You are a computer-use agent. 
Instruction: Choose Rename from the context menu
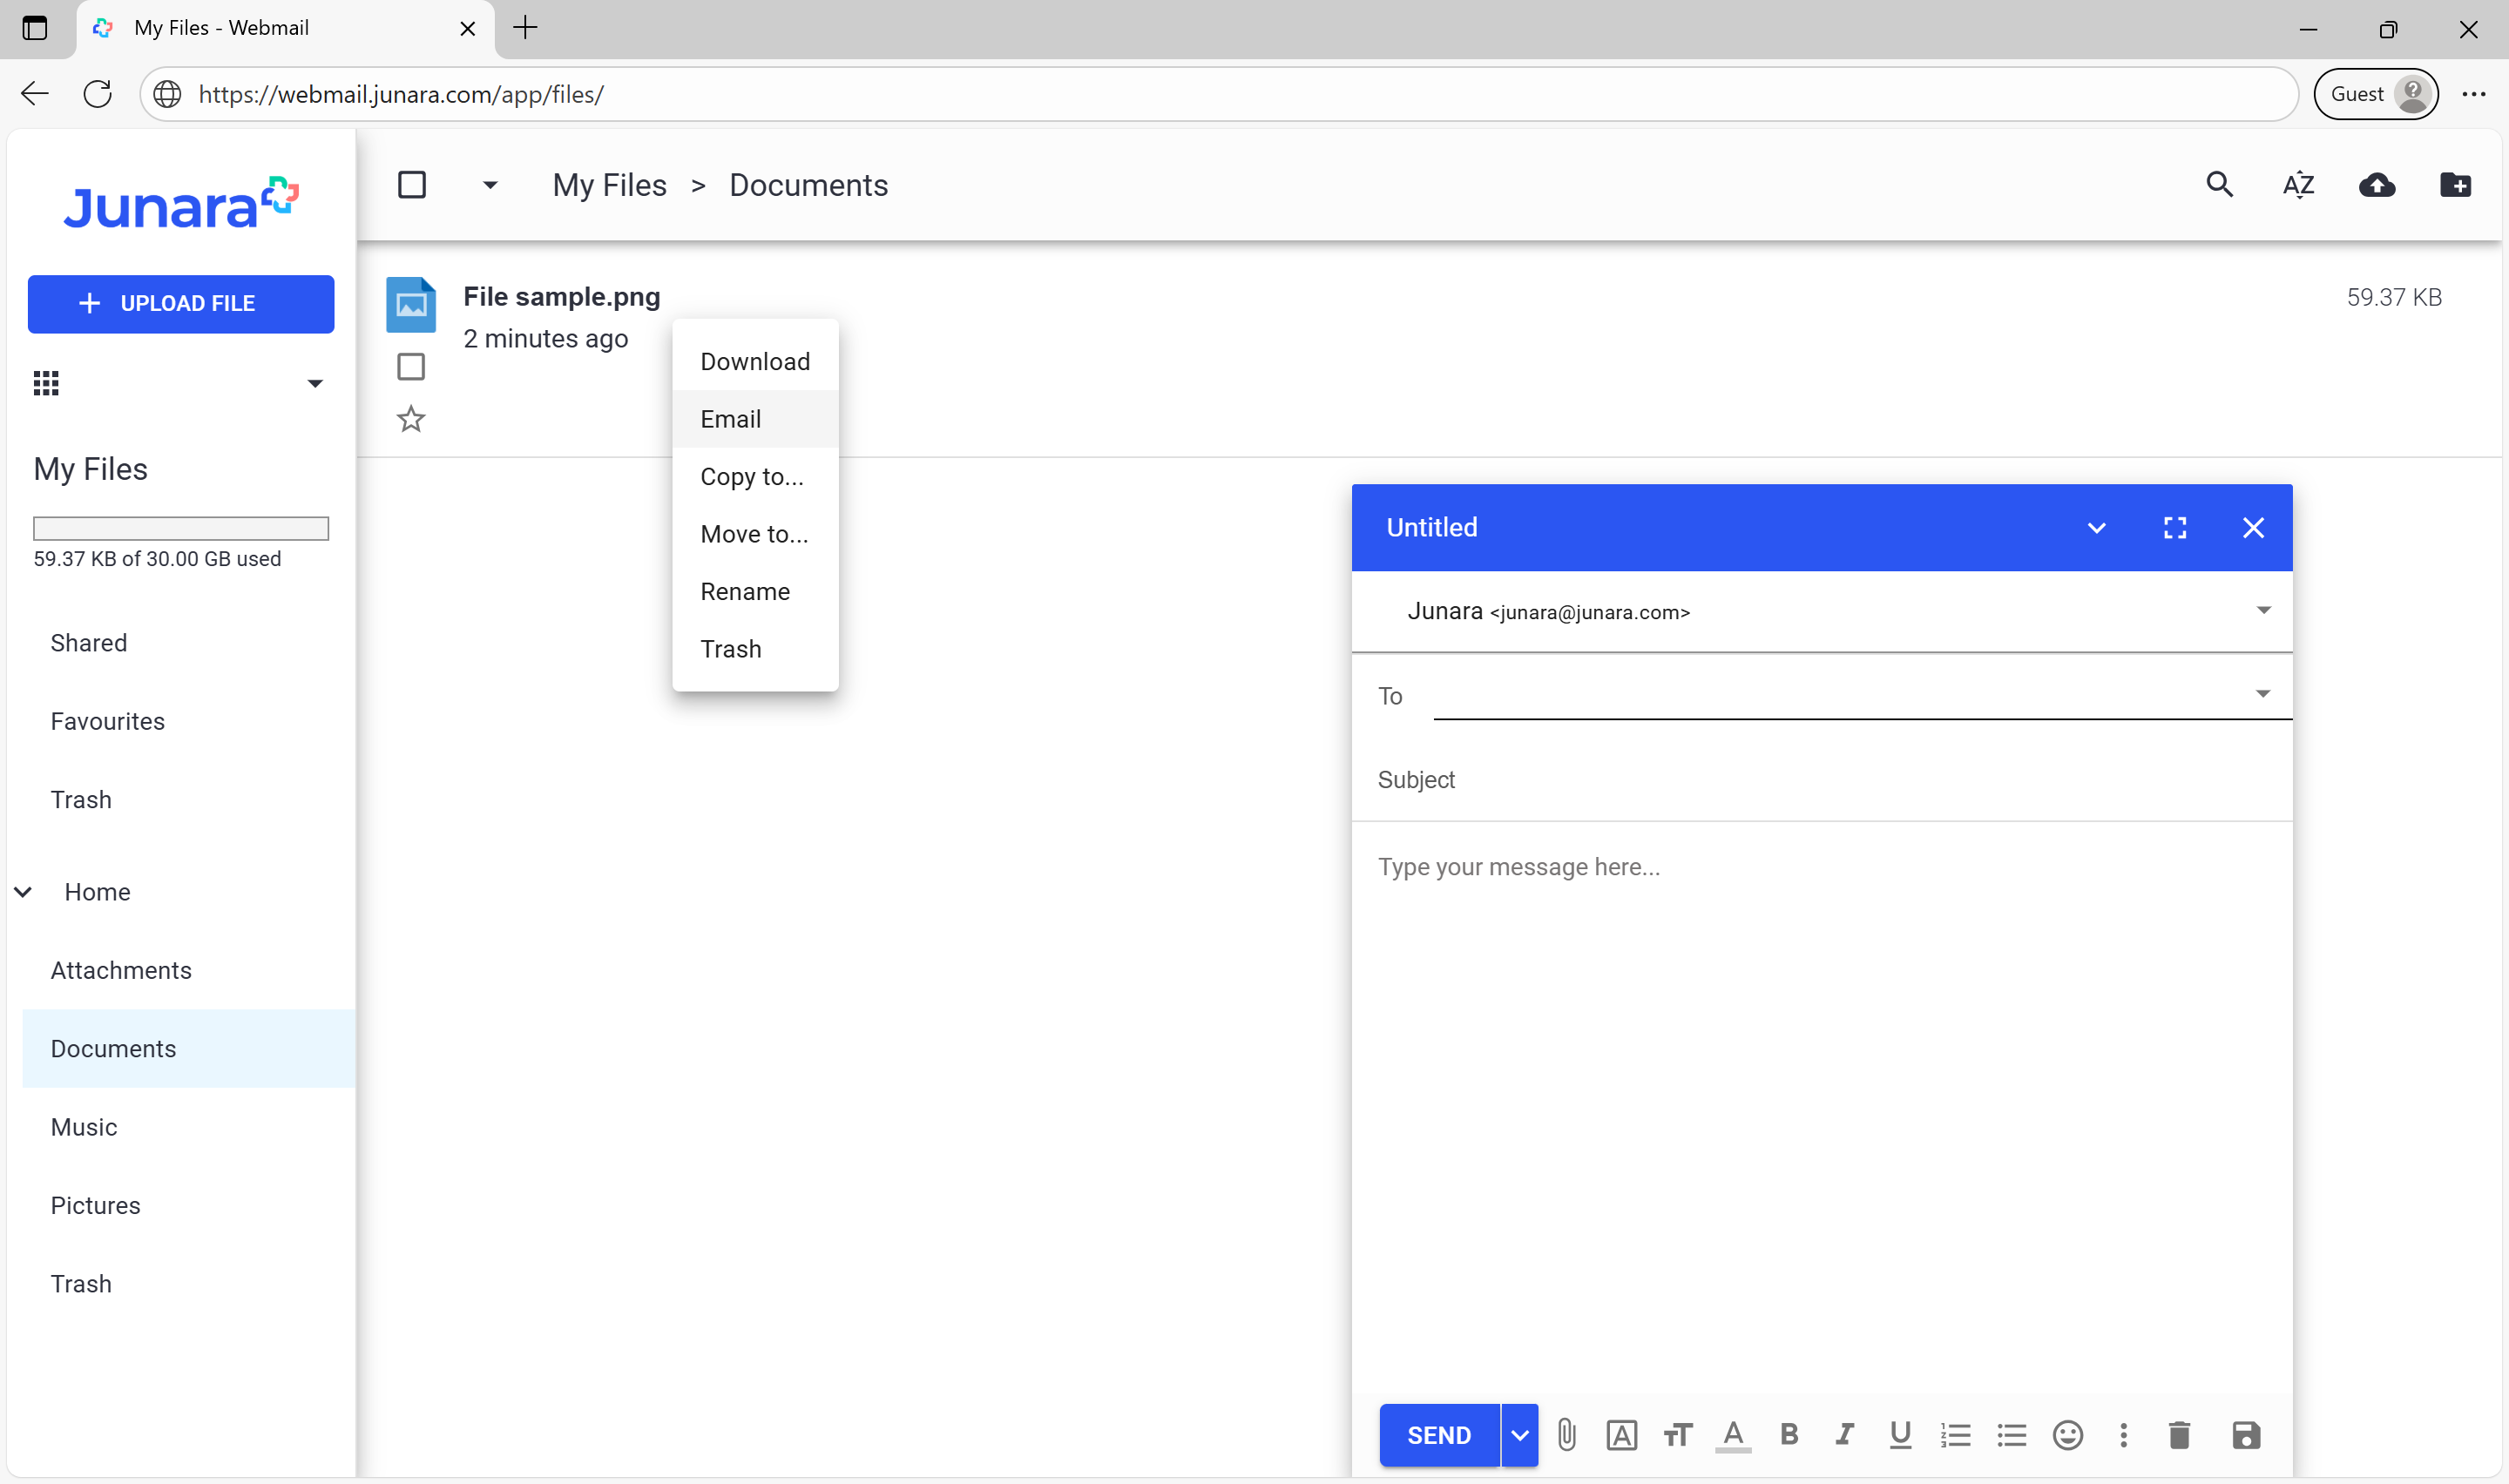point(755,592)
